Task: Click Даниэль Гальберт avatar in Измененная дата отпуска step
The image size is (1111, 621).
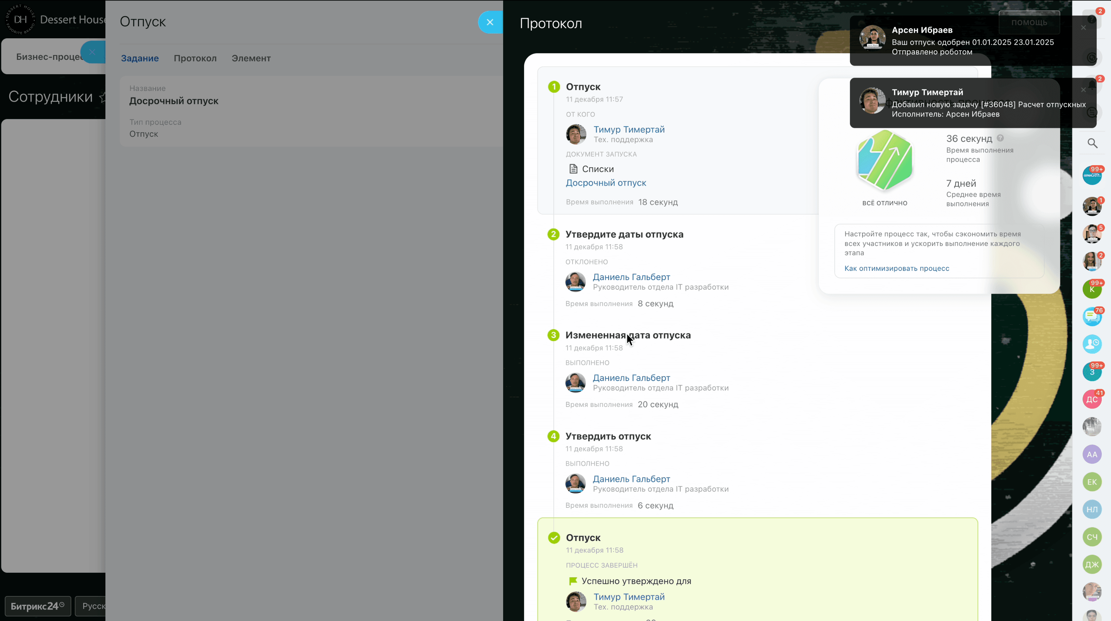Action: (x=575, y=383)
